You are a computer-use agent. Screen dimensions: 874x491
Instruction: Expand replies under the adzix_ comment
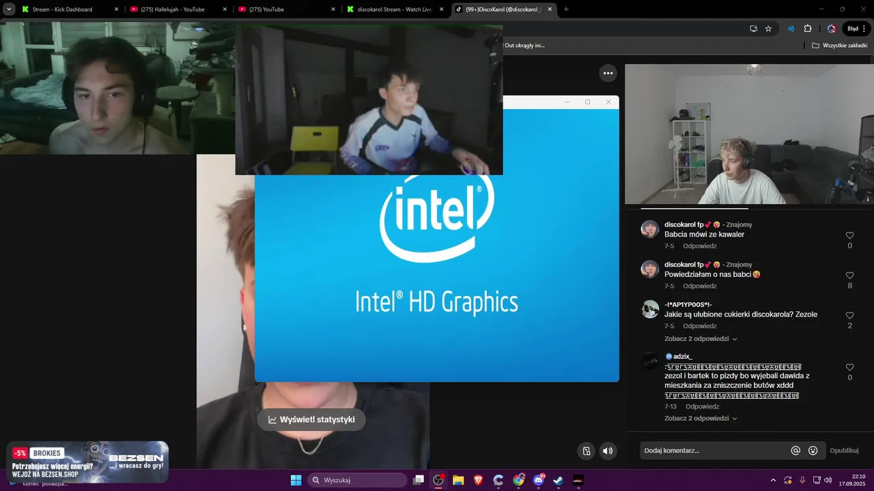coord(701,419)
